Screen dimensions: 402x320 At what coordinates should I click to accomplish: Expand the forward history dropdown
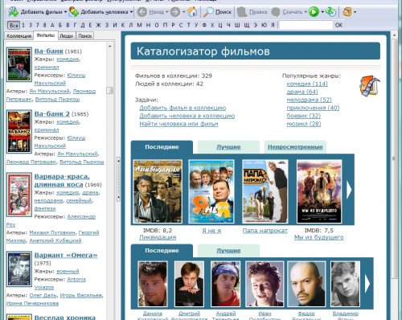pos(183,12)
